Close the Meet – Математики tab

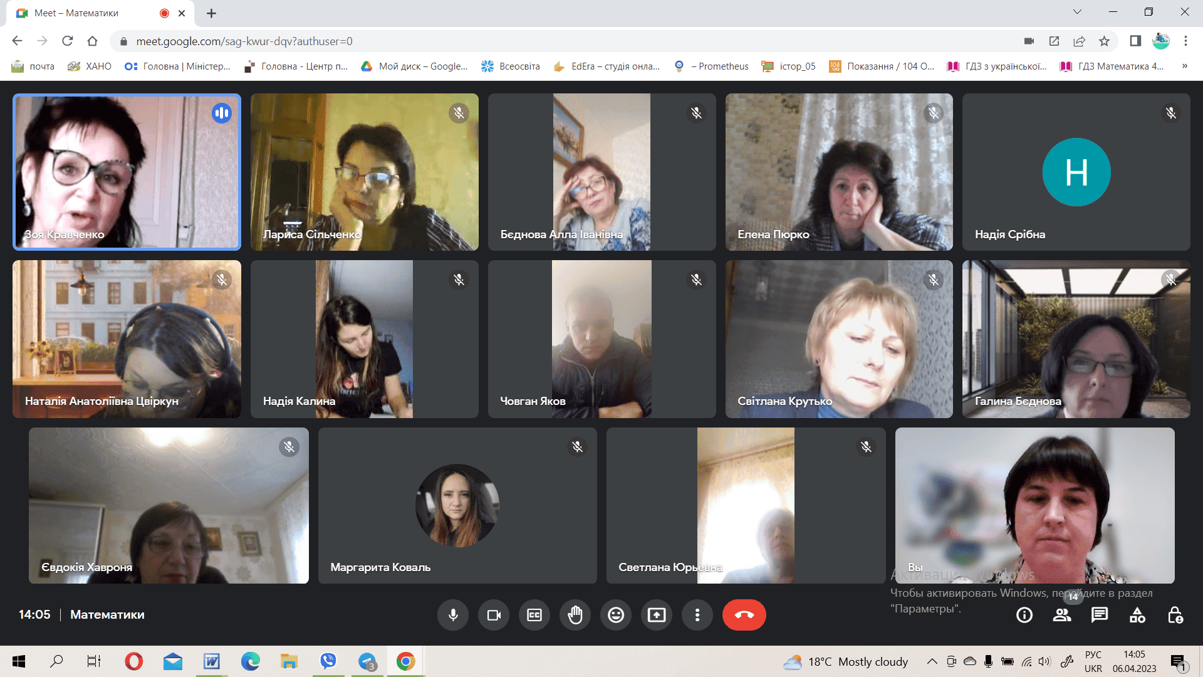[182, 13]
